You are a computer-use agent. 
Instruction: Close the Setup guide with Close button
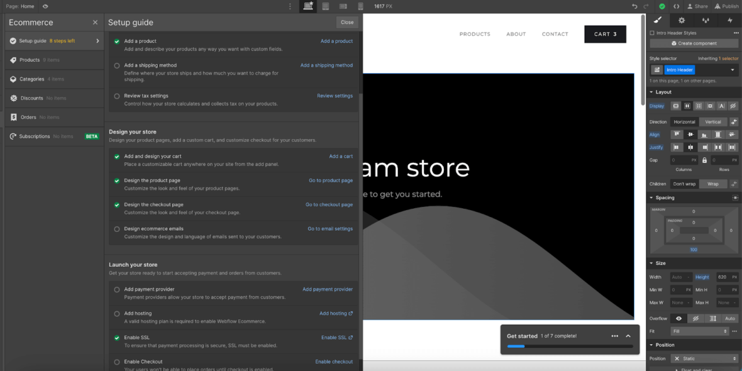347,22
